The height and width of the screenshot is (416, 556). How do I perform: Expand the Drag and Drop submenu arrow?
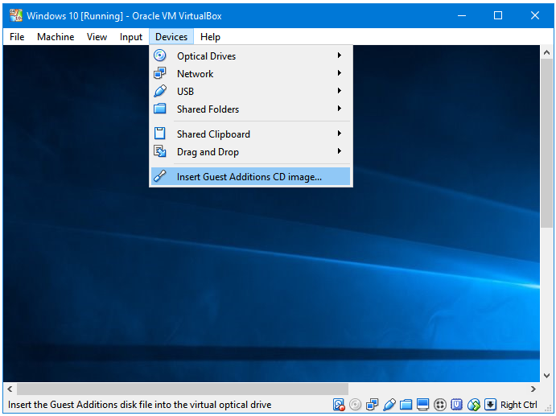(x=340, y=151)
